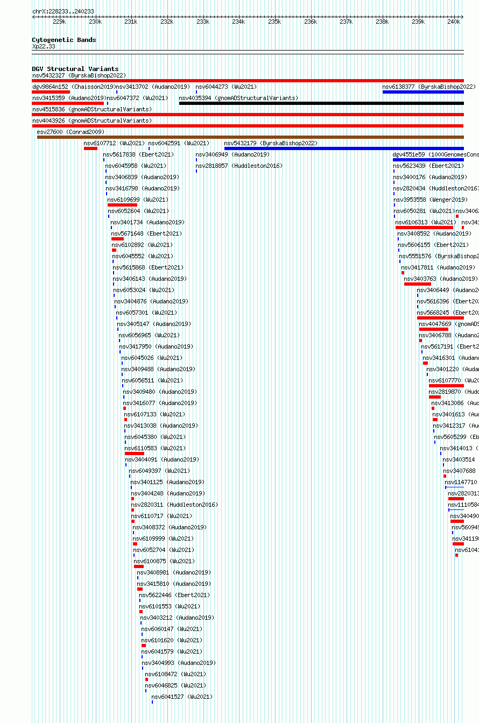Open nsv5623439 (Ebert2021) variant label
This screenshot has height=723, width=479.
tap(428, 166)
